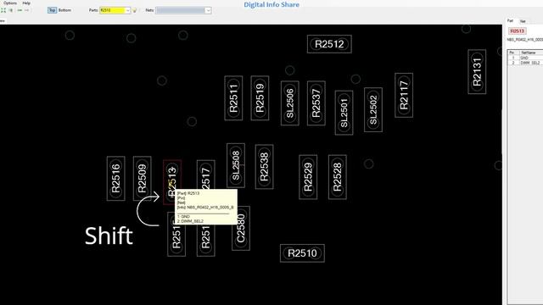Screen dimensions: 543x305
Task: Switch to the Net tab in side panel
Action: (523, 21)
